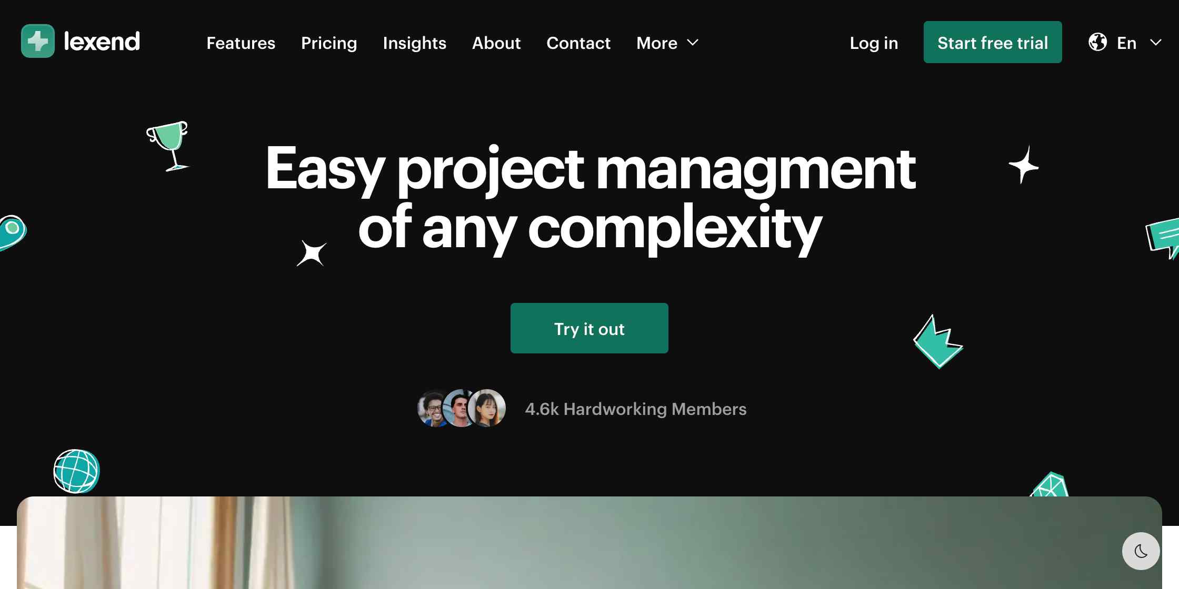Click the lexend green plus logo icon
The image size is (1179, 589).
pyautogui.click(x=38, y=41)
